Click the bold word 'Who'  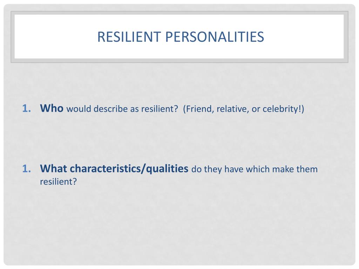tap(52, 108)
